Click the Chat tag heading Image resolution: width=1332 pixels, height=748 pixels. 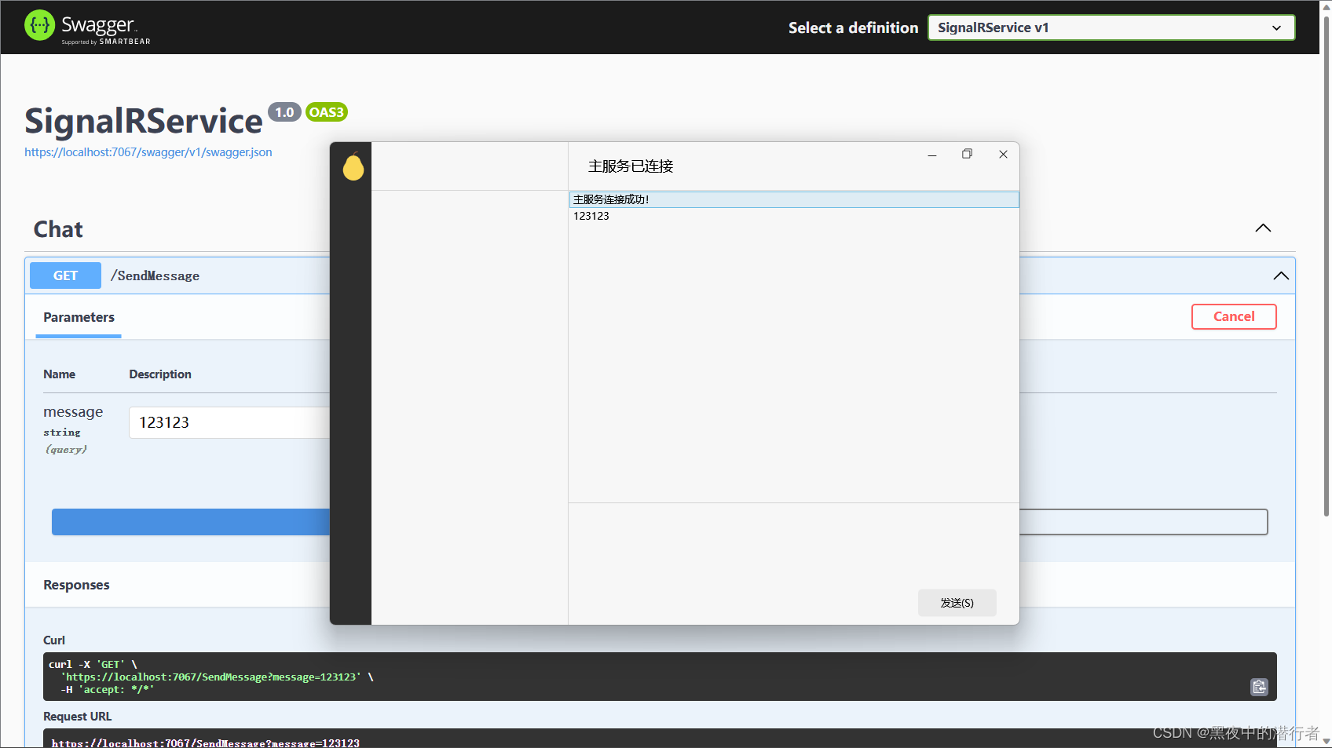(58, 229)
